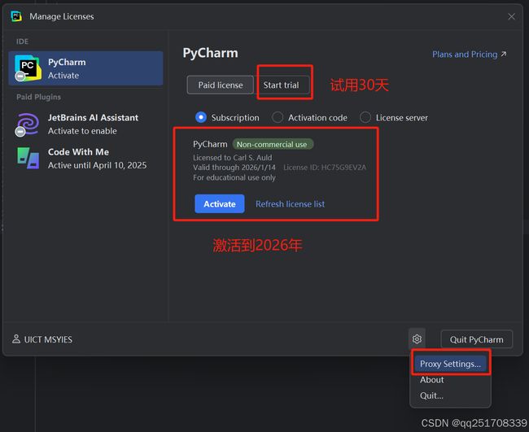The width and height of the screenshot is (529, 432).
Task: Click the PyCharm icon in title bar
Action: point(15,16)
